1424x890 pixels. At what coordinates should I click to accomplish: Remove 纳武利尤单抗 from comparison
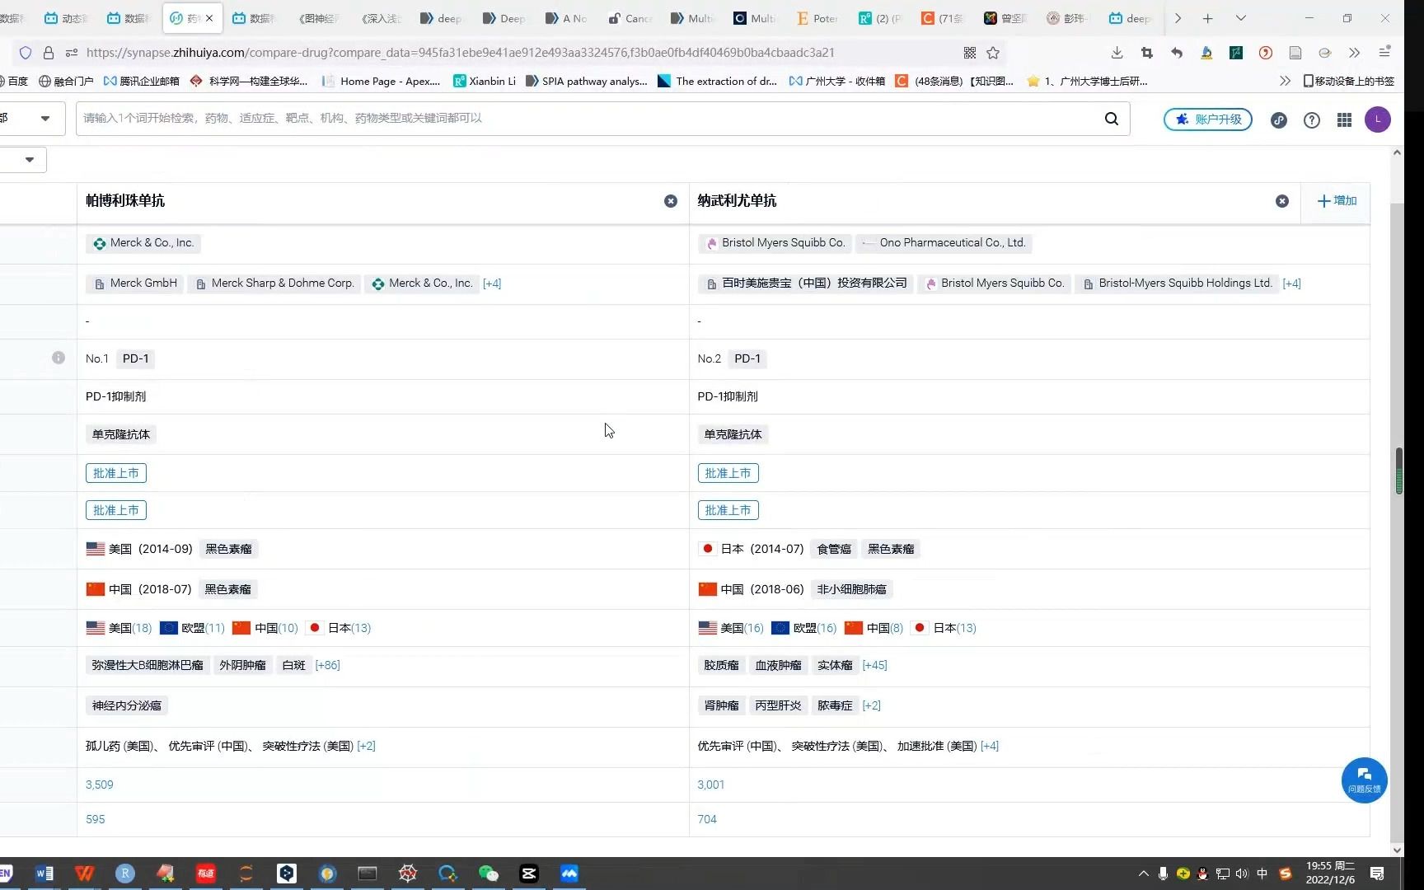(x=1282, y=201)
